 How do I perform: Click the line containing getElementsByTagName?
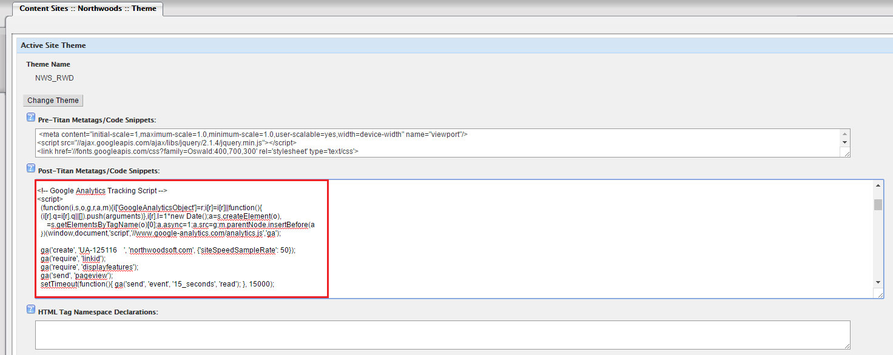[x=180, y=224]
